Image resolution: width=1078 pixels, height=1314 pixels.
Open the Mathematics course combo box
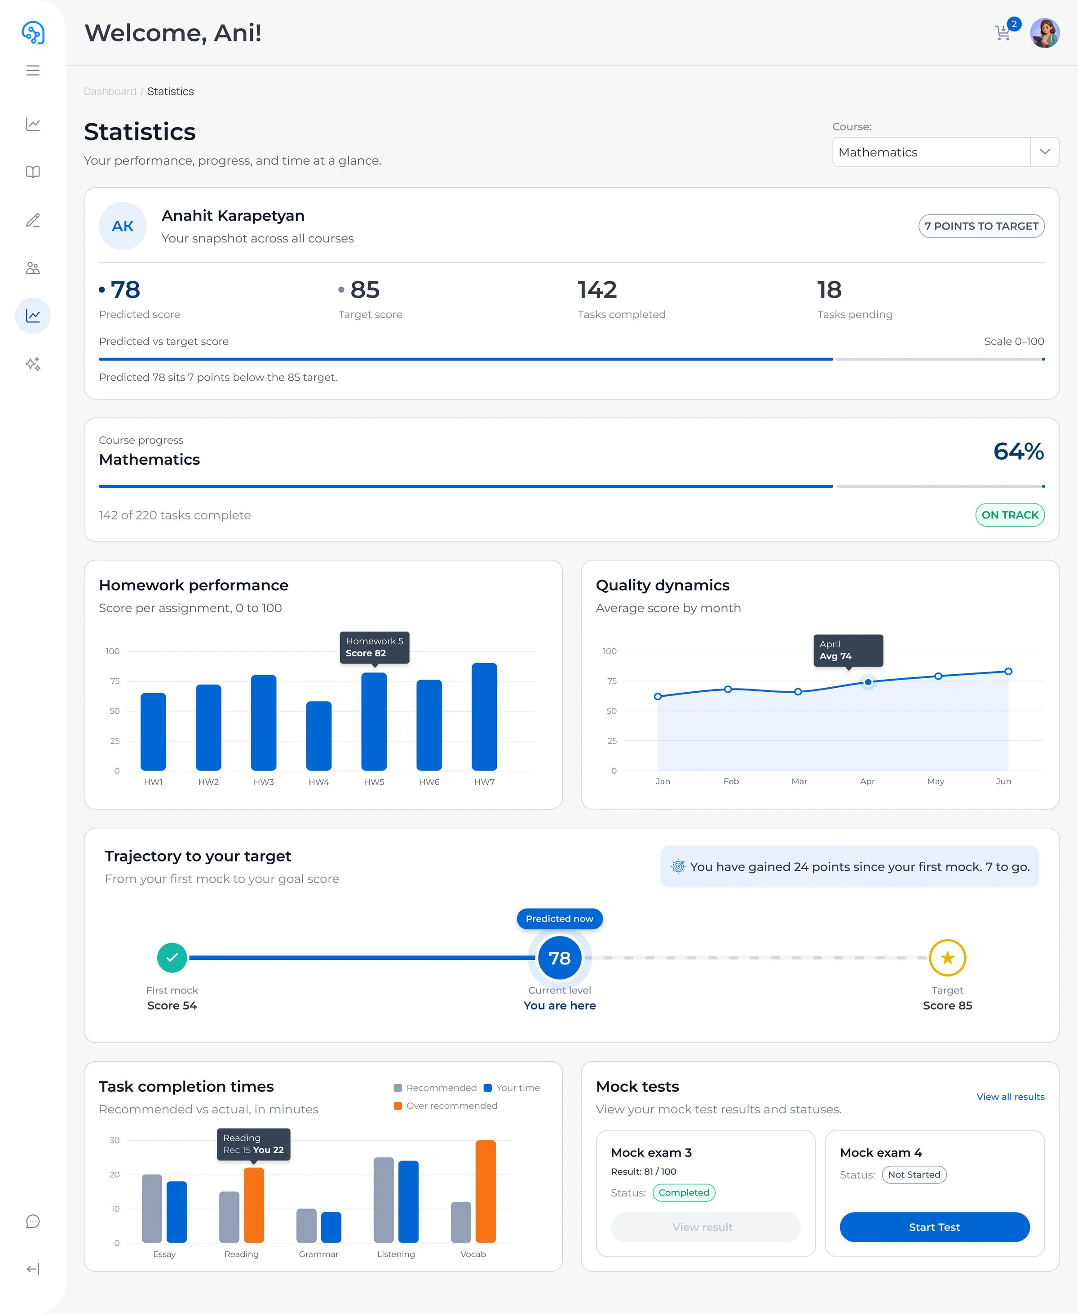click(x=945, y=152)
